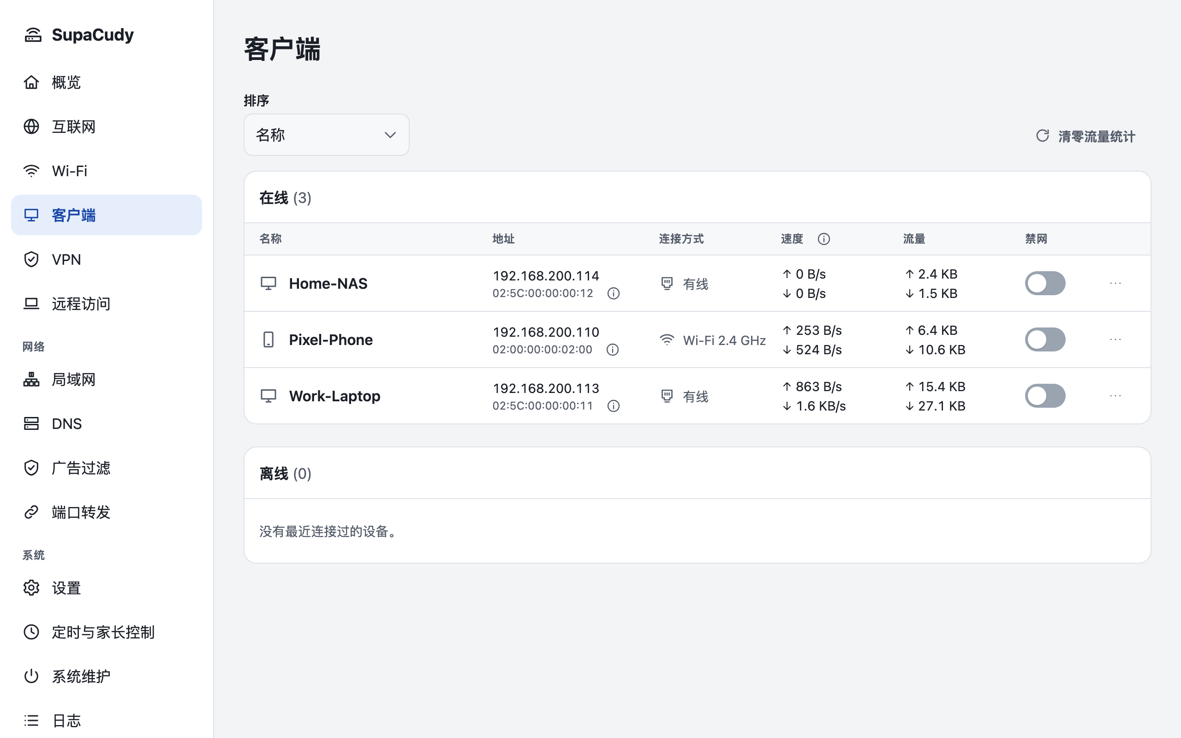This screenshot has width=1181, height=738.
Task: Click info icon beside MAC 02:5C:00:00:00:12
Action: (x=614, y=293)
